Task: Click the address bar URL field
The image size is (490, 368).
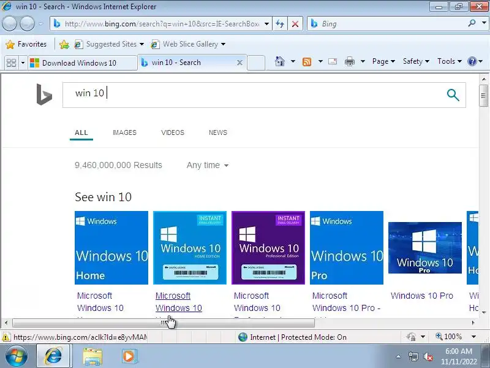Action: click(x=158, y=24)
